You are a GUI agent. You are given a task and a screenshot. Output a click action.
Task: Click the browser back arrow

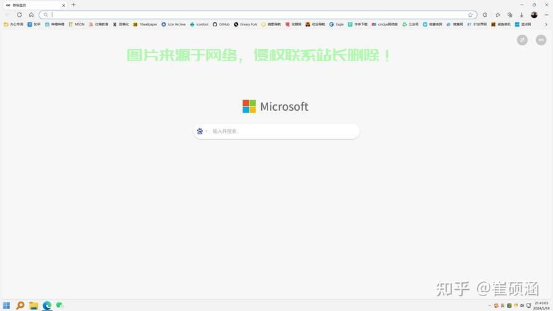7,15
